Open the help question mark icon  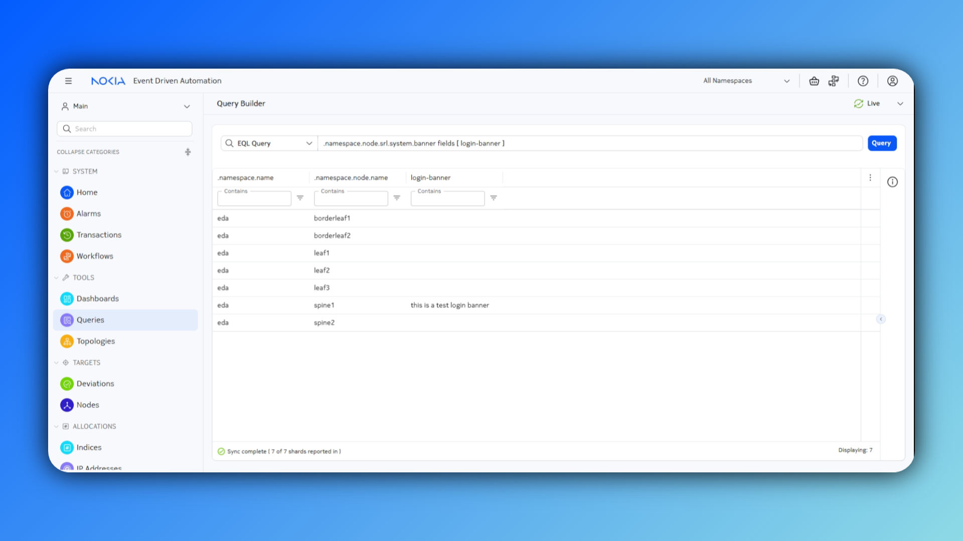863,81
